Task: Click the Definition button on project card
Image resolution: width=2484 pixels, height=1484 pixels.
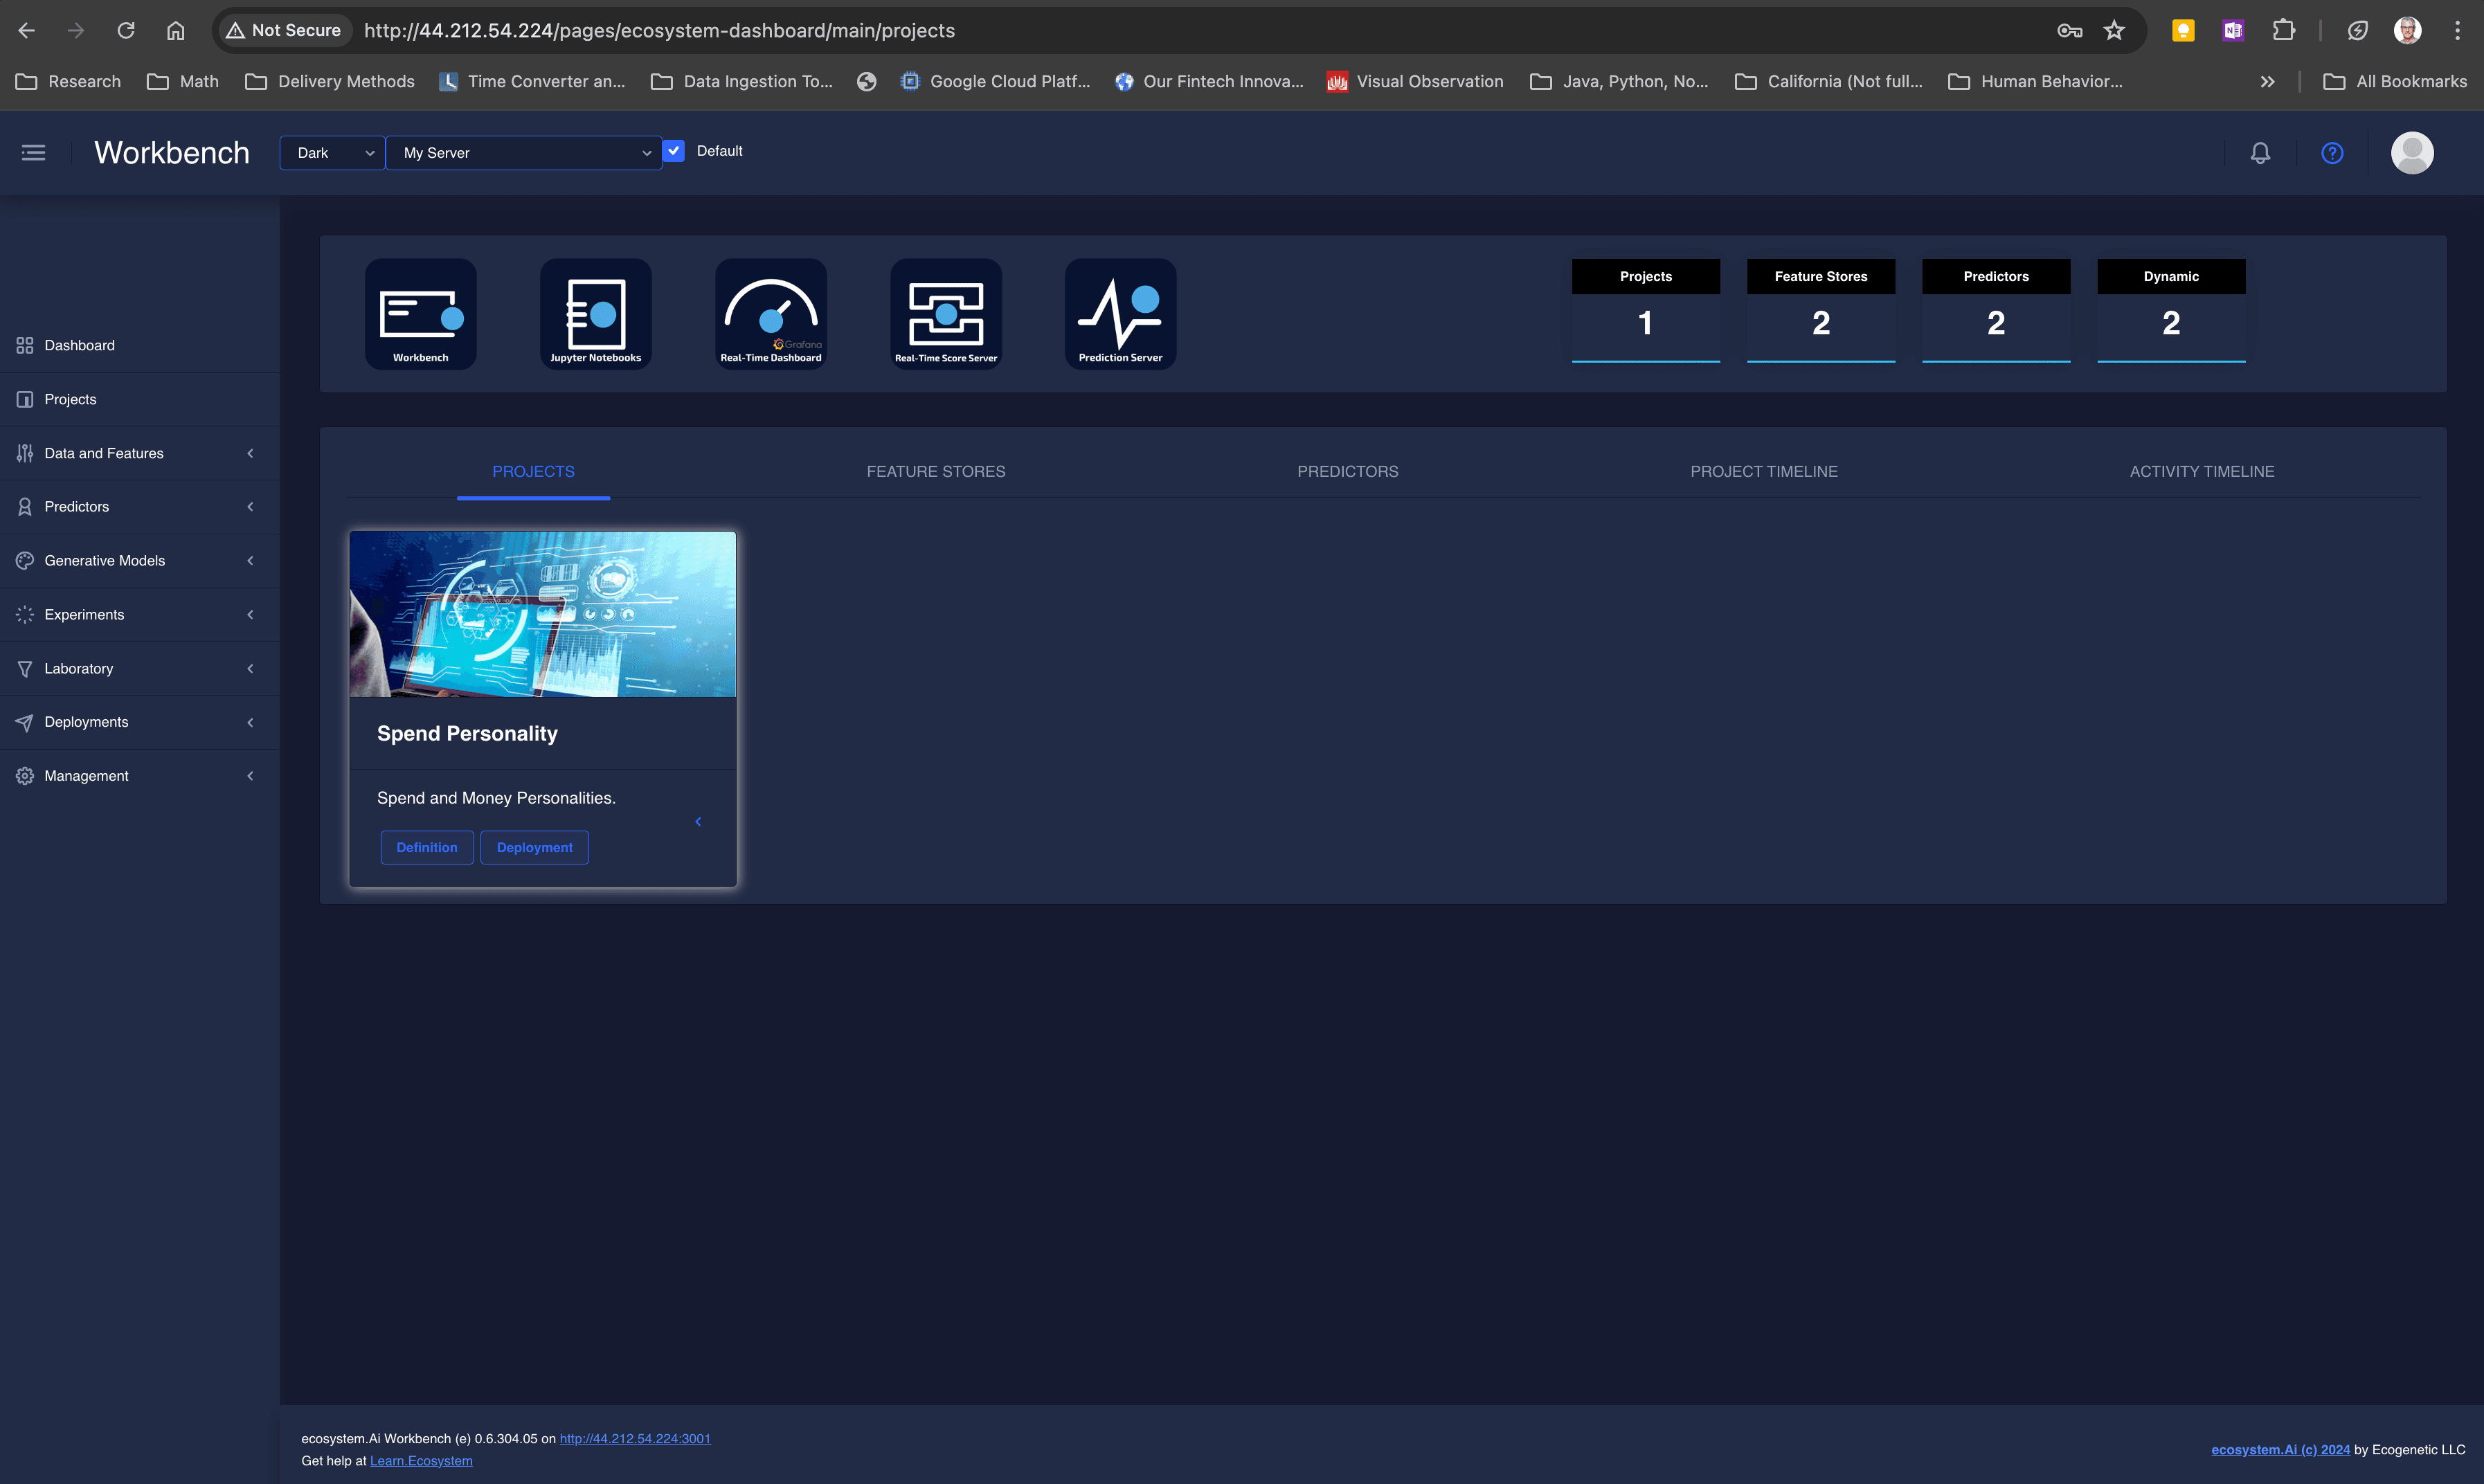Action: pos(426,847)
